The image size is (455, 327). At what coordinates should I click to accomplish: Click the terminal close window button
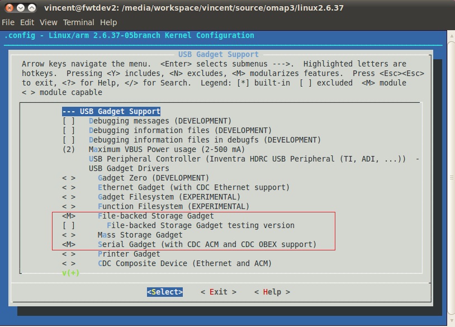(10, 8)
